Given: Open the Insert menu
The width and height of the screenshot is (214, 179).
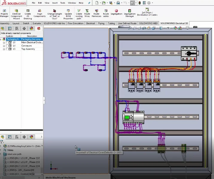Looking at the screenshot, I should 55,3.
